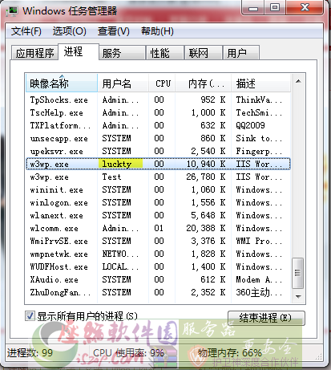Select the w3wp.exe row owned by Test
This screenshot has width=331, height=370.
tap(158, 177)
